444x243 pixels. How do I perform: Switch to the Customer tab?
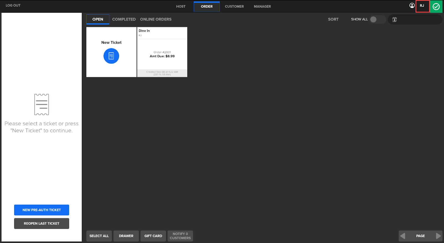(x=234, y=6)
